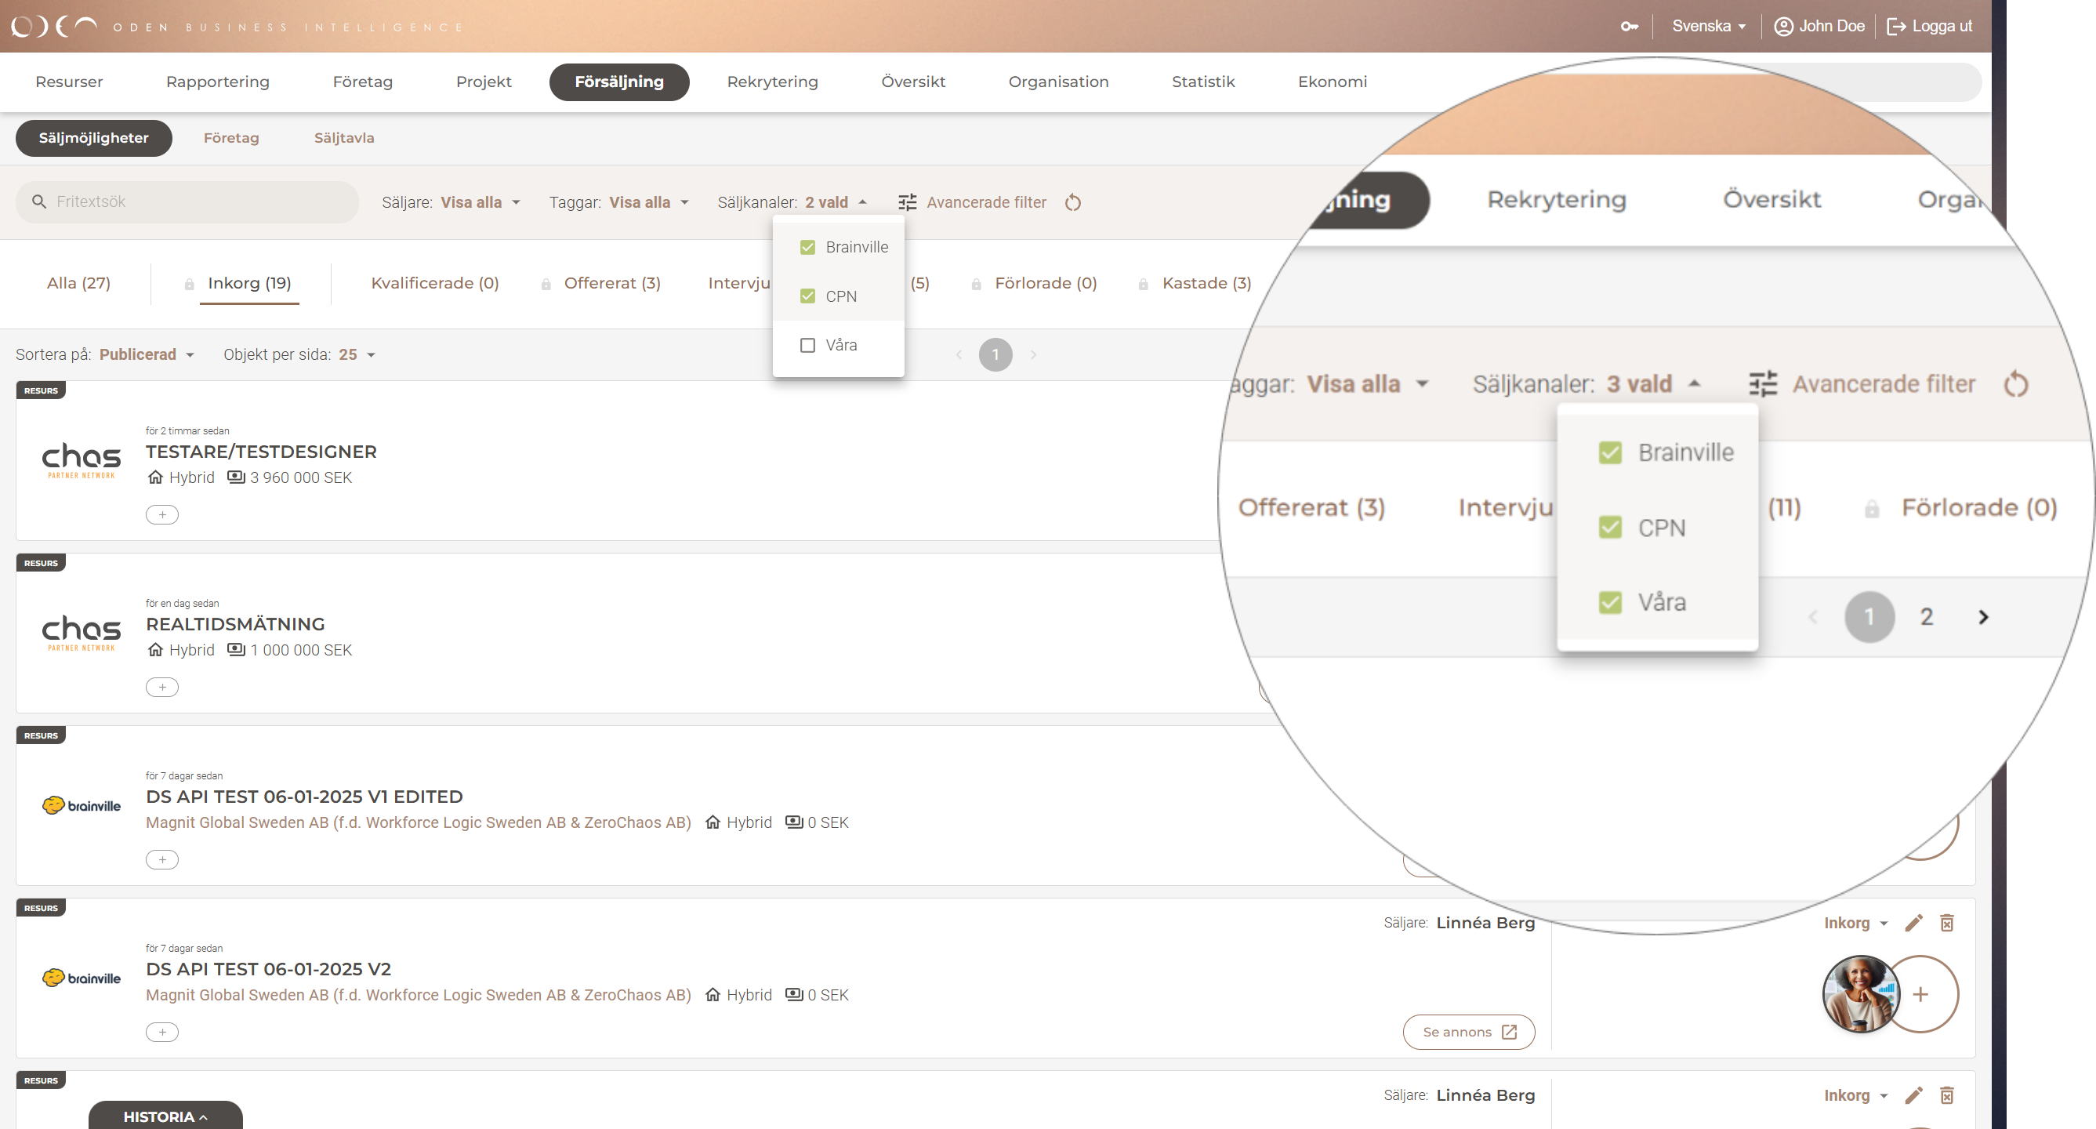Add a tag to REALTIDSMÄTNING
The image size is (2096, 1129).
(x=162, y=687)
